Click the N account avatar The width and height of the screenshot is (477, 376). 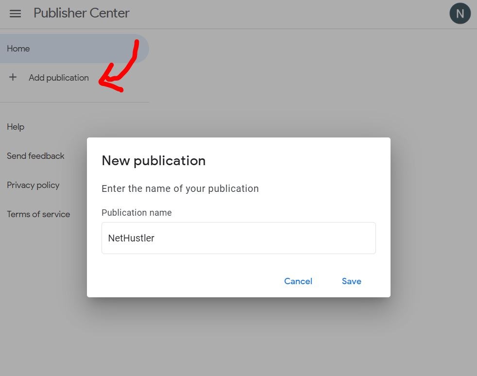(x=460, y=14)
